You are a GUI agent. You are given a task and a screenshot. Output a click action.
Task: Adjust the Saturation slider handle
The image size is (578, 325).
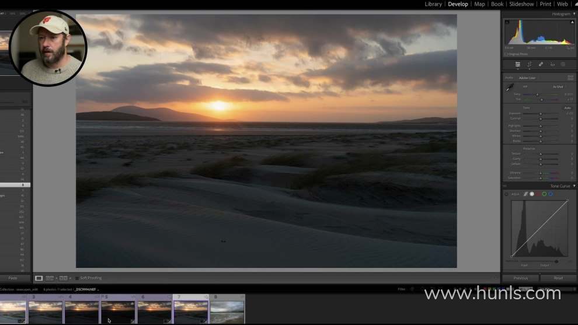click(x=541, y=179)
